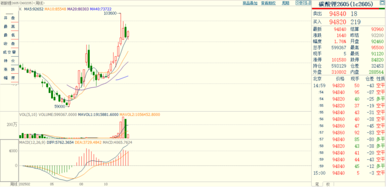Click the 最低 value 91120

pos(377,54)
